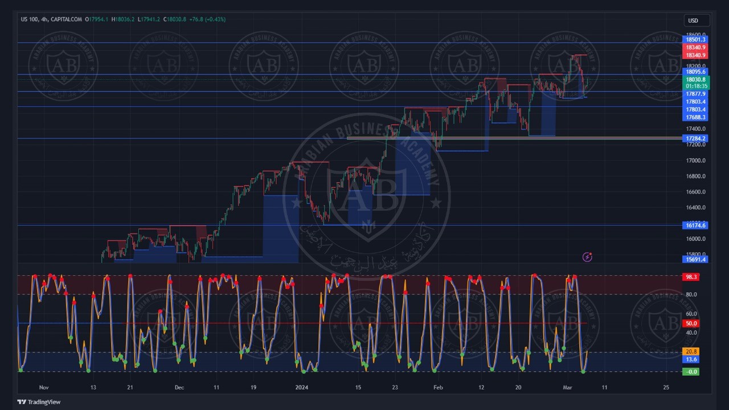The height and width of the screenshot is (410, 729).
Task: Click the 16174.6 horizontal line label
Action: tap(695, 225)
